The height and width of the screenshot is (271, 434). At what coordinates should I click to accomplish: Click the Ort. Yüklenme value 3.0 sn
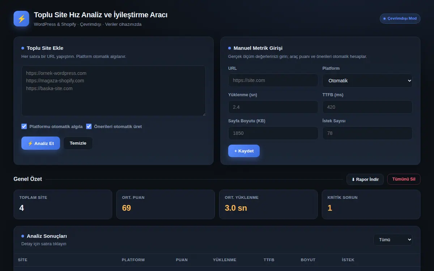coord(236,208)
